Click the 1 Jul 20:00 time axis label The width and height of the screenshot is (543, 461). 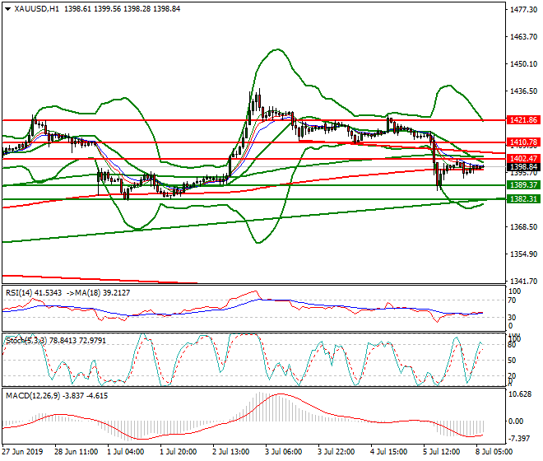(179, 452)
